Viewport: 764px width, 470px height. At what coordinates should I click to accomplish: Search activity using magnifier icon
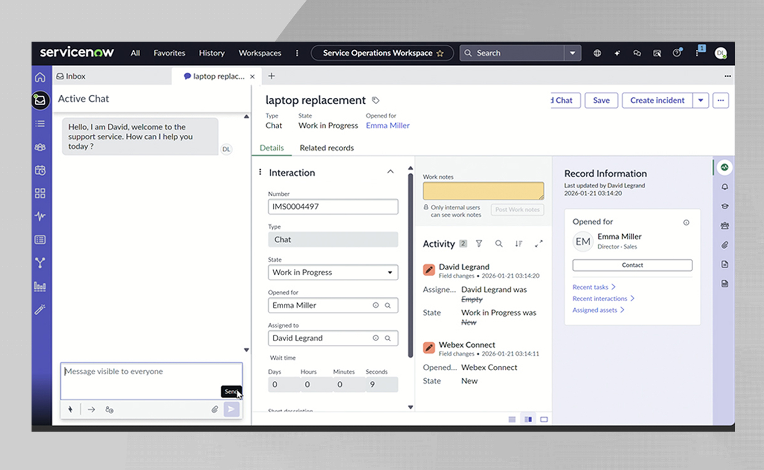point(499,244)
